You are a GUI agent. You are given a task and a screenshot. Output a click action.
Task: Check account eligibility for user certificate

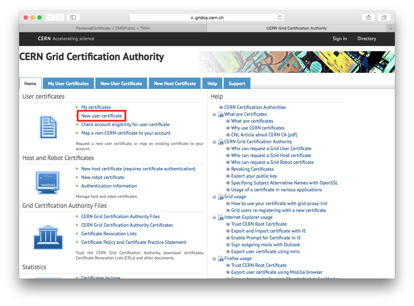point(125,124)
